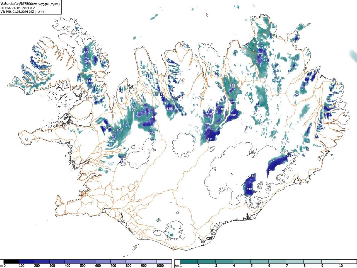Select the 'VT: Mið. 01.05.2024 02Z (+2 h)' line
This screenshot has height=268, width=357.
(22, 12)
